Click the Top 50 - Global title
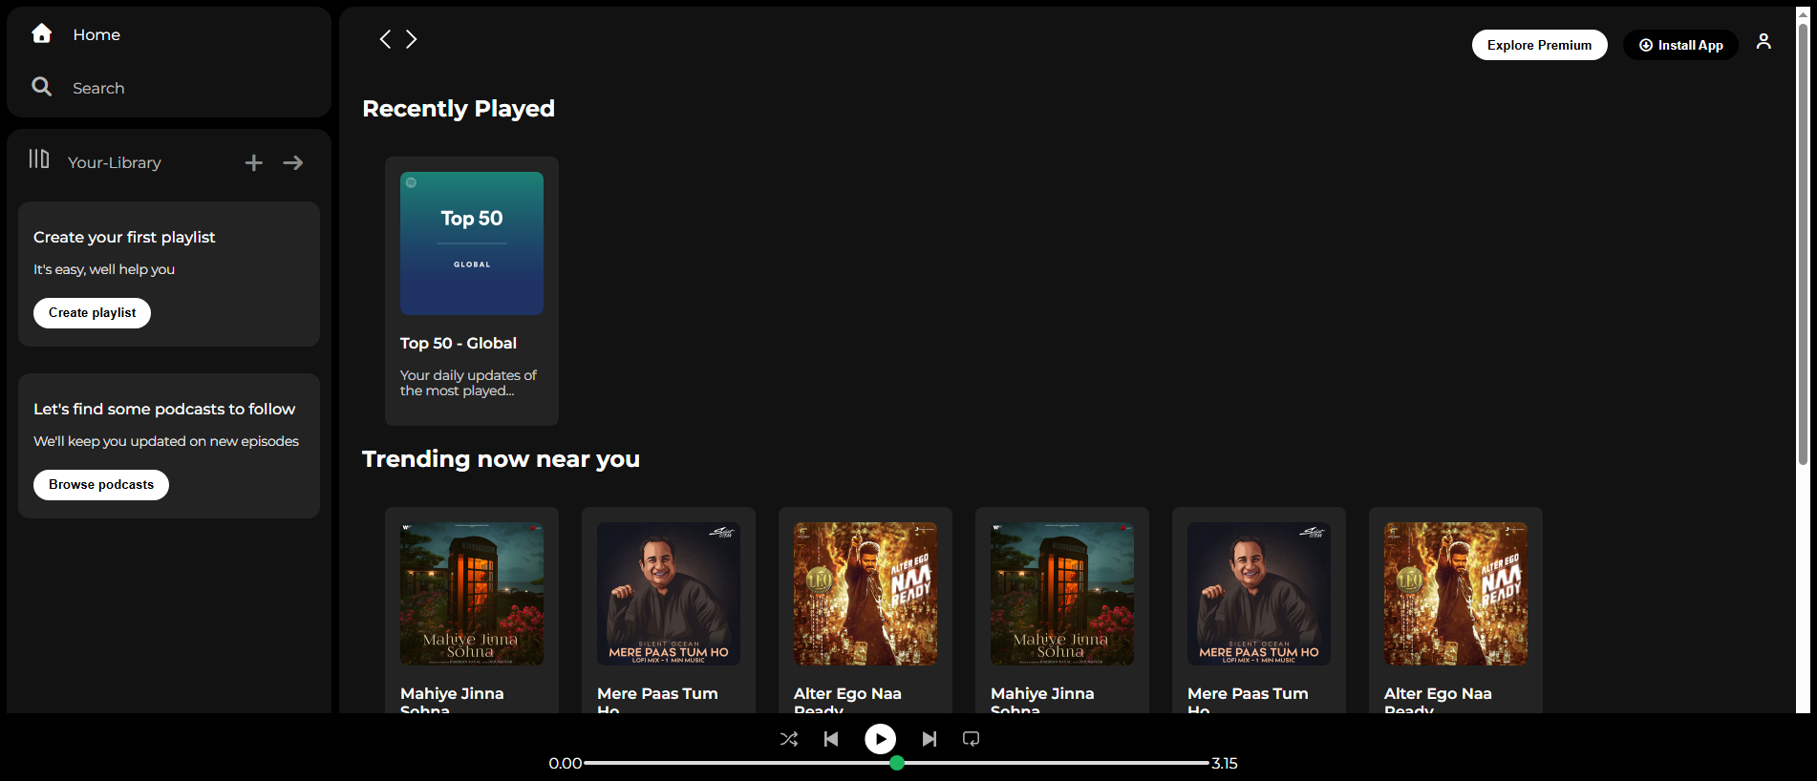Viewport: 1817px width, 781px height. (459, 343)
